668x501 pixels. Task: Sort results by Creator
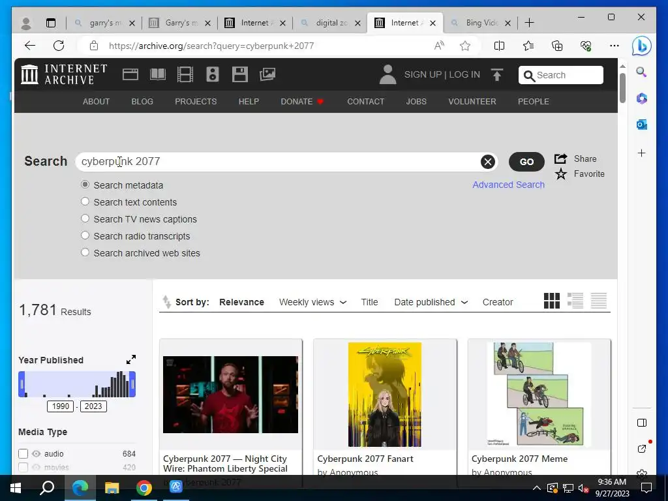coord(498,302)
